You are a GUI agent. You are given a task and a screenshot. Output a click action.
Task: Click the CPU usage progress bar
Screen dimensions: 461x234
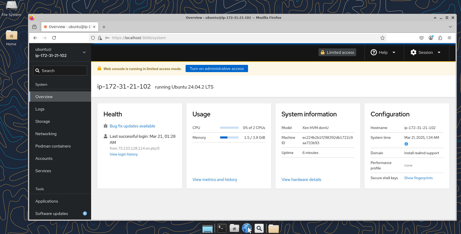tap(229, 128)
